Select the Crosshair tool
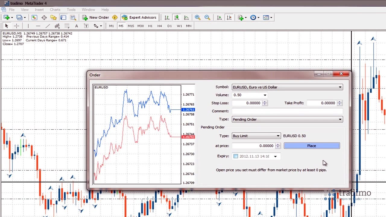The height and width of the screenshot is (217, 386). tap(17, 26)
